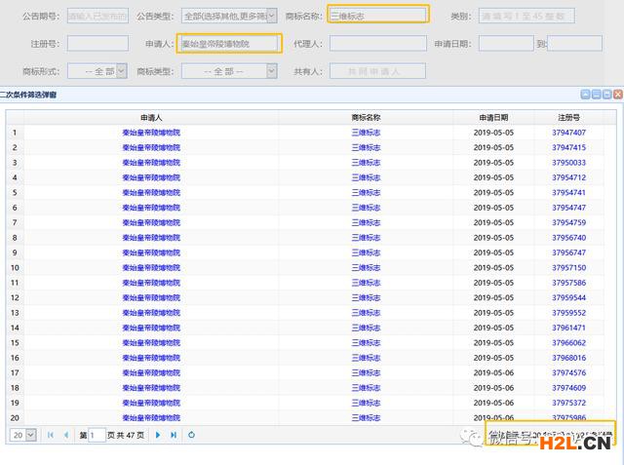The width and height of the screenshot is (624, 465).
Task: Sort by the 注册号 column header
Action: click(568, 117)
